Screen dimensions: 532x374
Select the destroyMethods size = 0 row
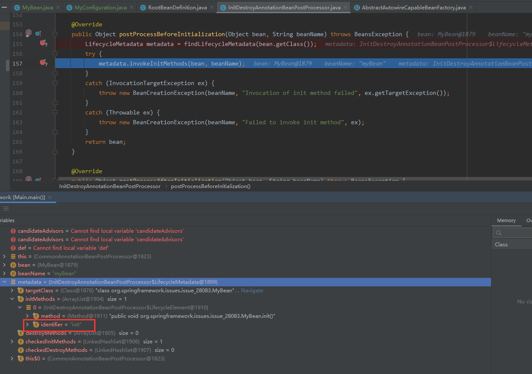245,333
